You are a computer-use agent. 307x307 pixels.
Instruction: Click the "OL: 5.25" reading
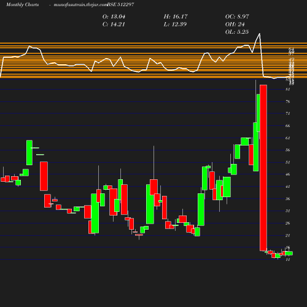[237, 32]
